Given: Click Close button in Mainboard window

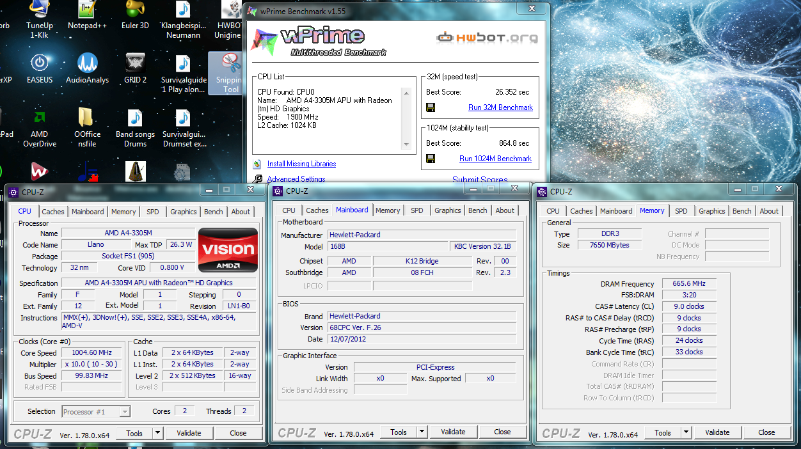Looking at the screenshot, I should coord(502,432).
